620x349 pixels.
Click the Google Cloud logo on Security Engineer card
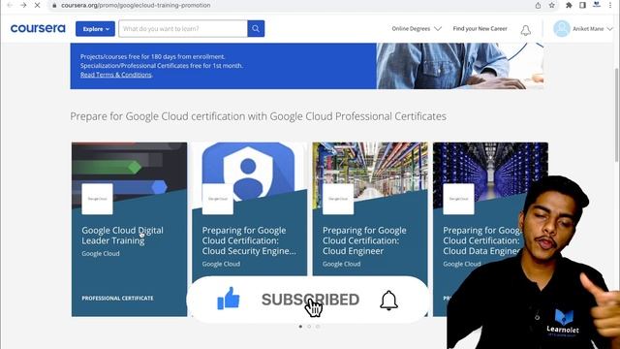pos(218,199)
